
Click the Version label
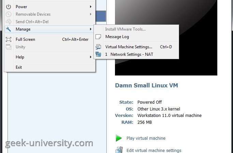(x=124, y=115)
